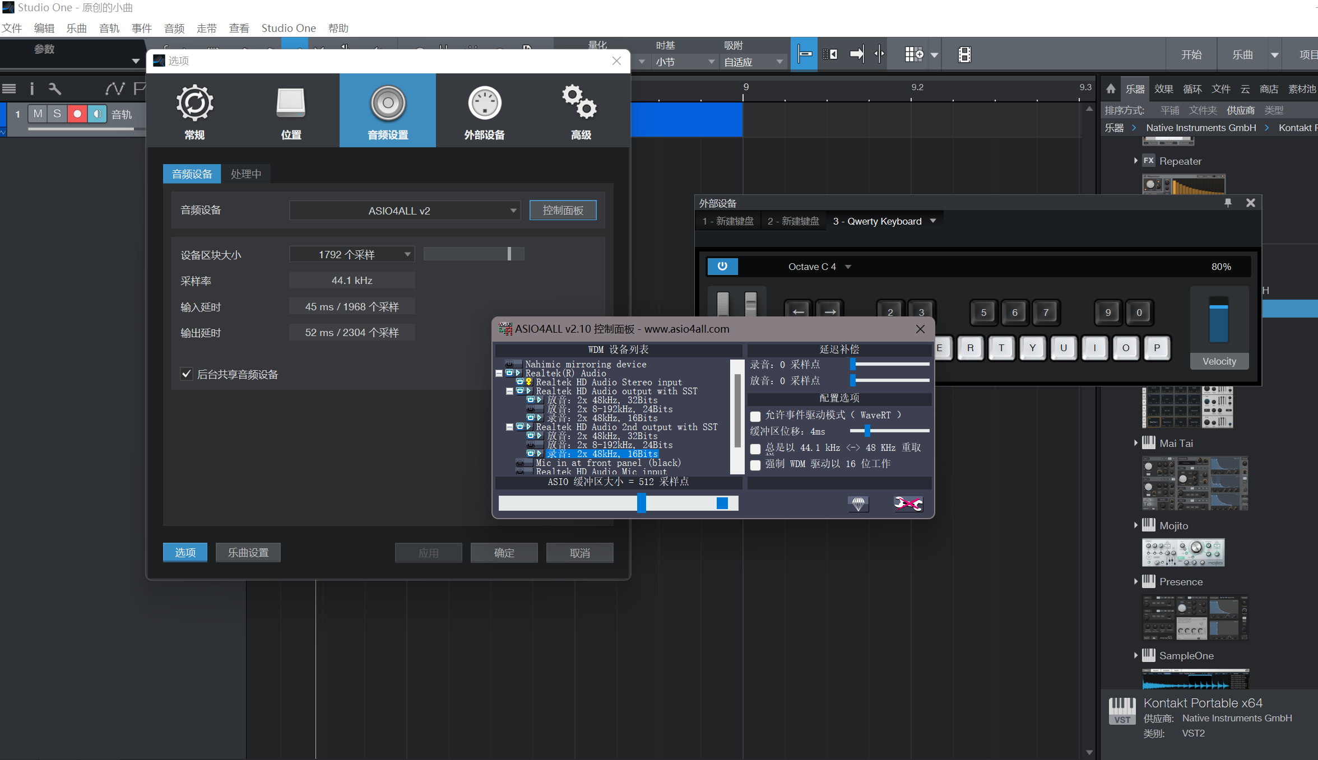Click the info 'i' icon above tracks
The height and width of the screenshot is (760, 1318).
(x=32, y=88)
